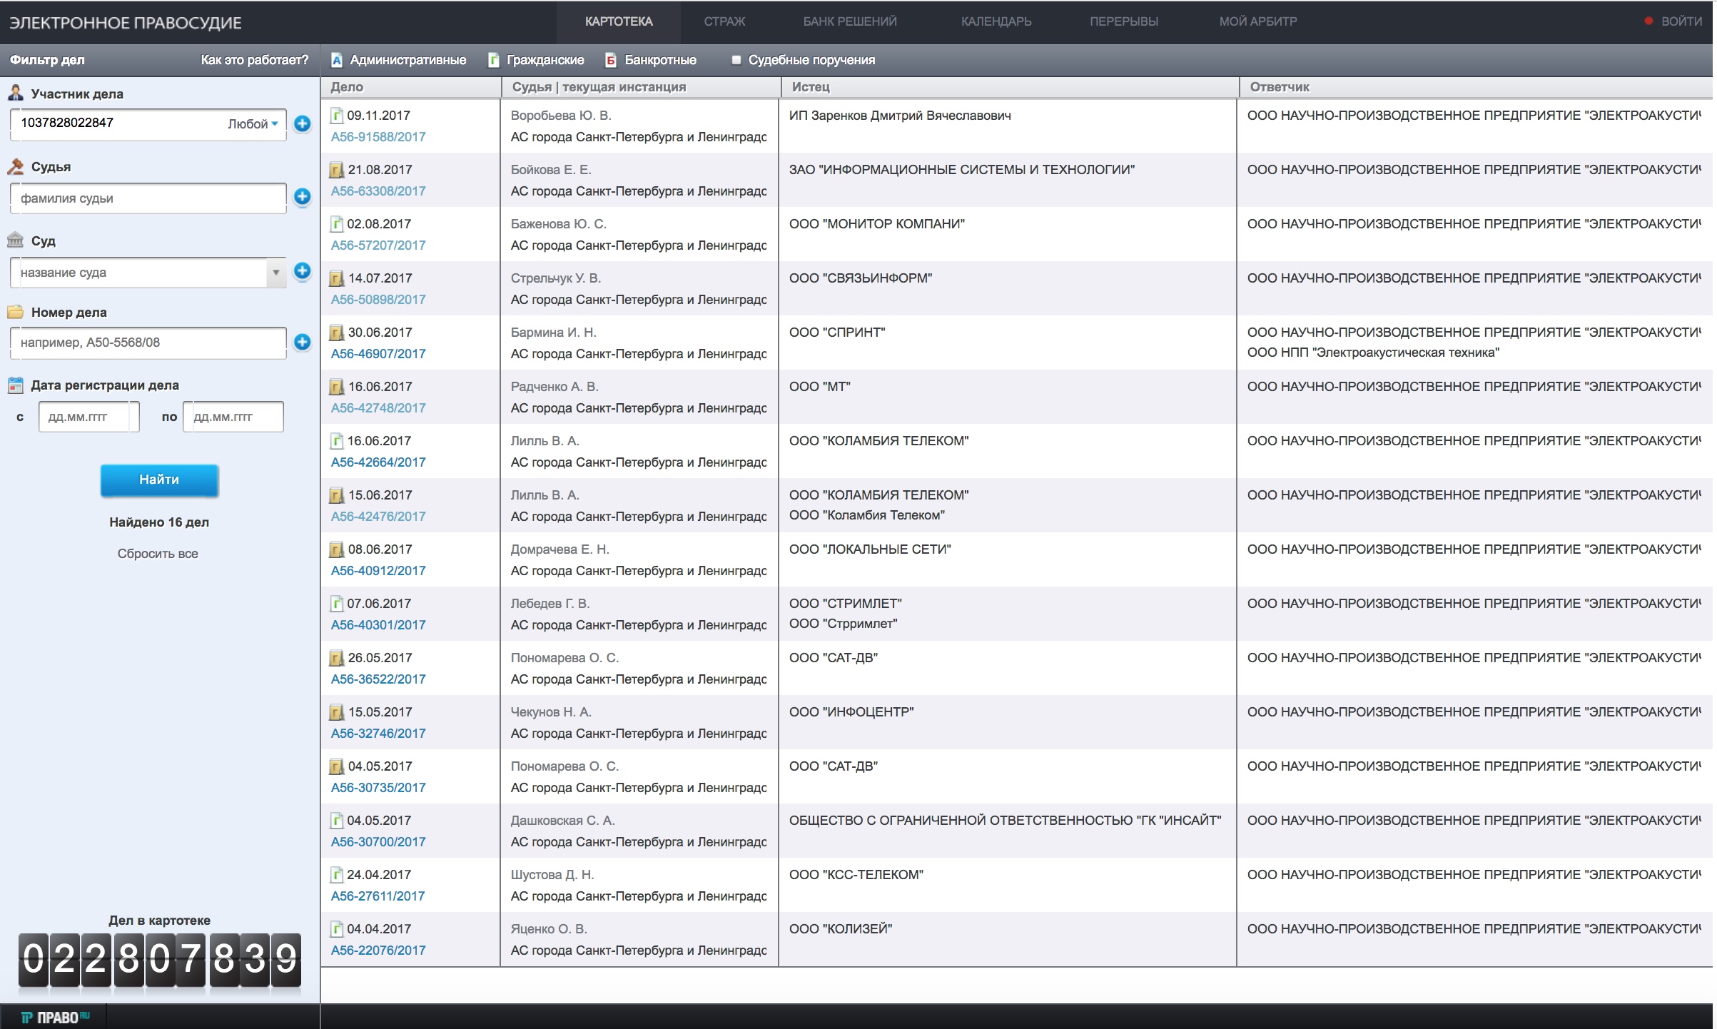The height and width of the screenshot is (1029, 1717).
Task: Click the Электронное правосудие site title
Action: coord(126,23)
